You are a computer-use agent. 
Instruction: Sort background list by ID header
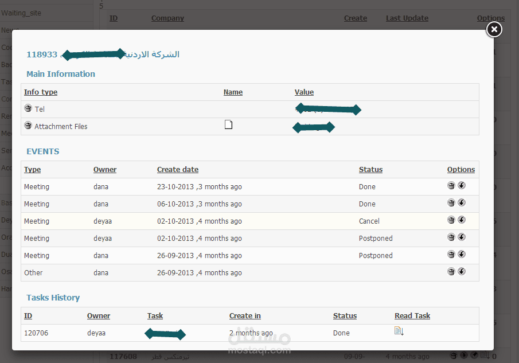(x=114, y=18)
